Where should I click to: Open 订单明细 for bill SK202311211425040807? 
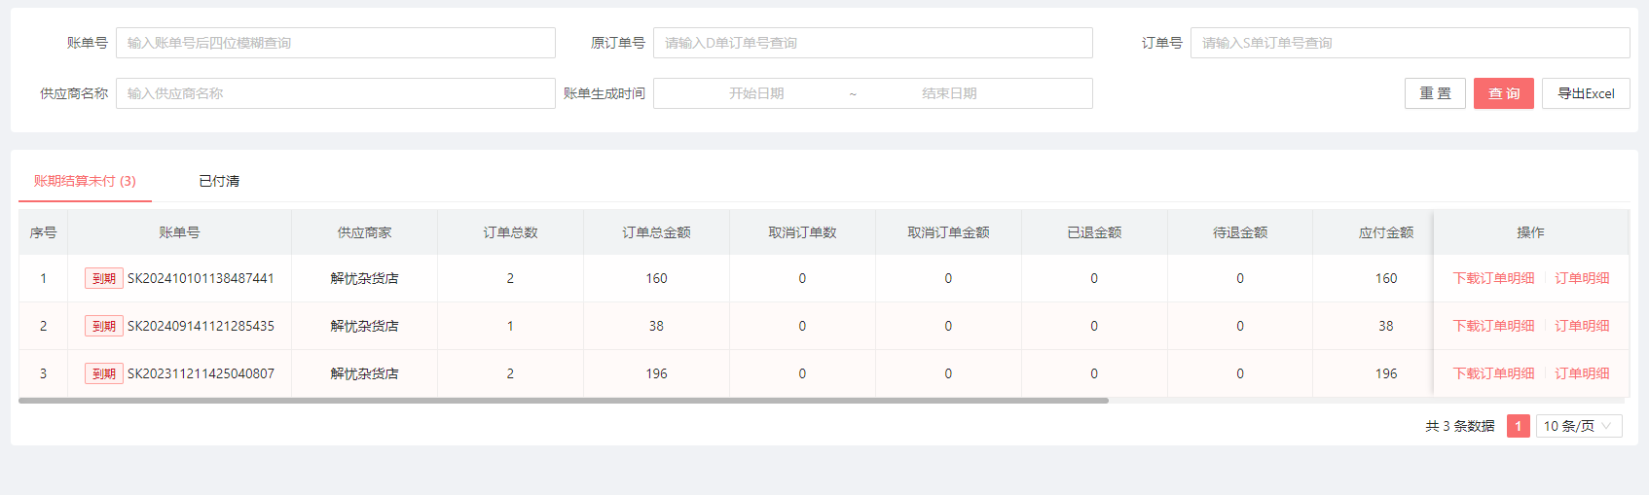(1581, 373)
